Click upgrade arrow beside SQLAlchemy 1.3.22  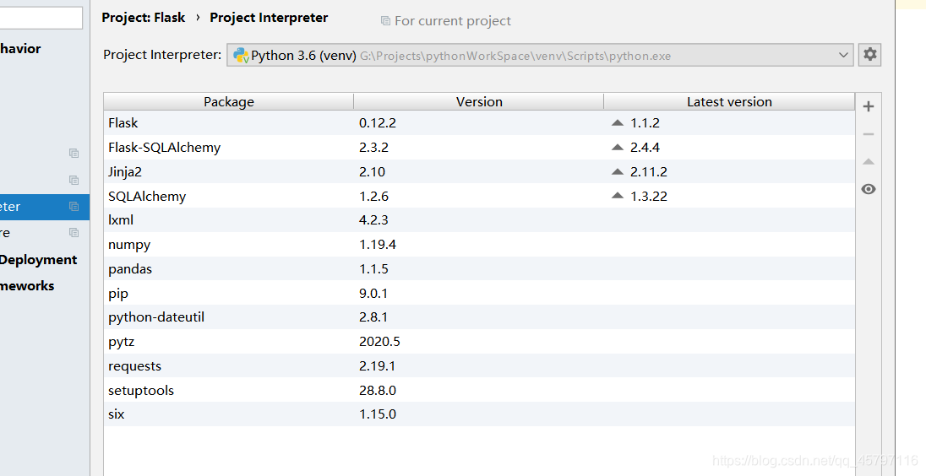click(618, 196)
